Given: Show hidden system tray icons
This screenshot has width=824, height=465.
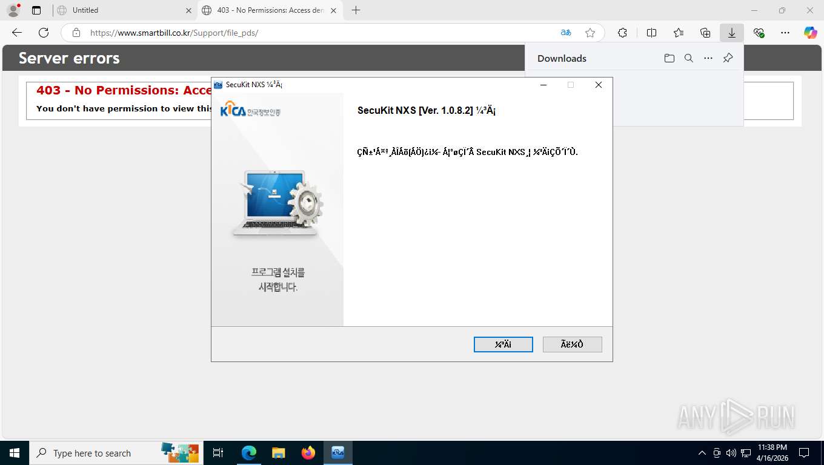Looking at the screenshot, I should 702,453.
